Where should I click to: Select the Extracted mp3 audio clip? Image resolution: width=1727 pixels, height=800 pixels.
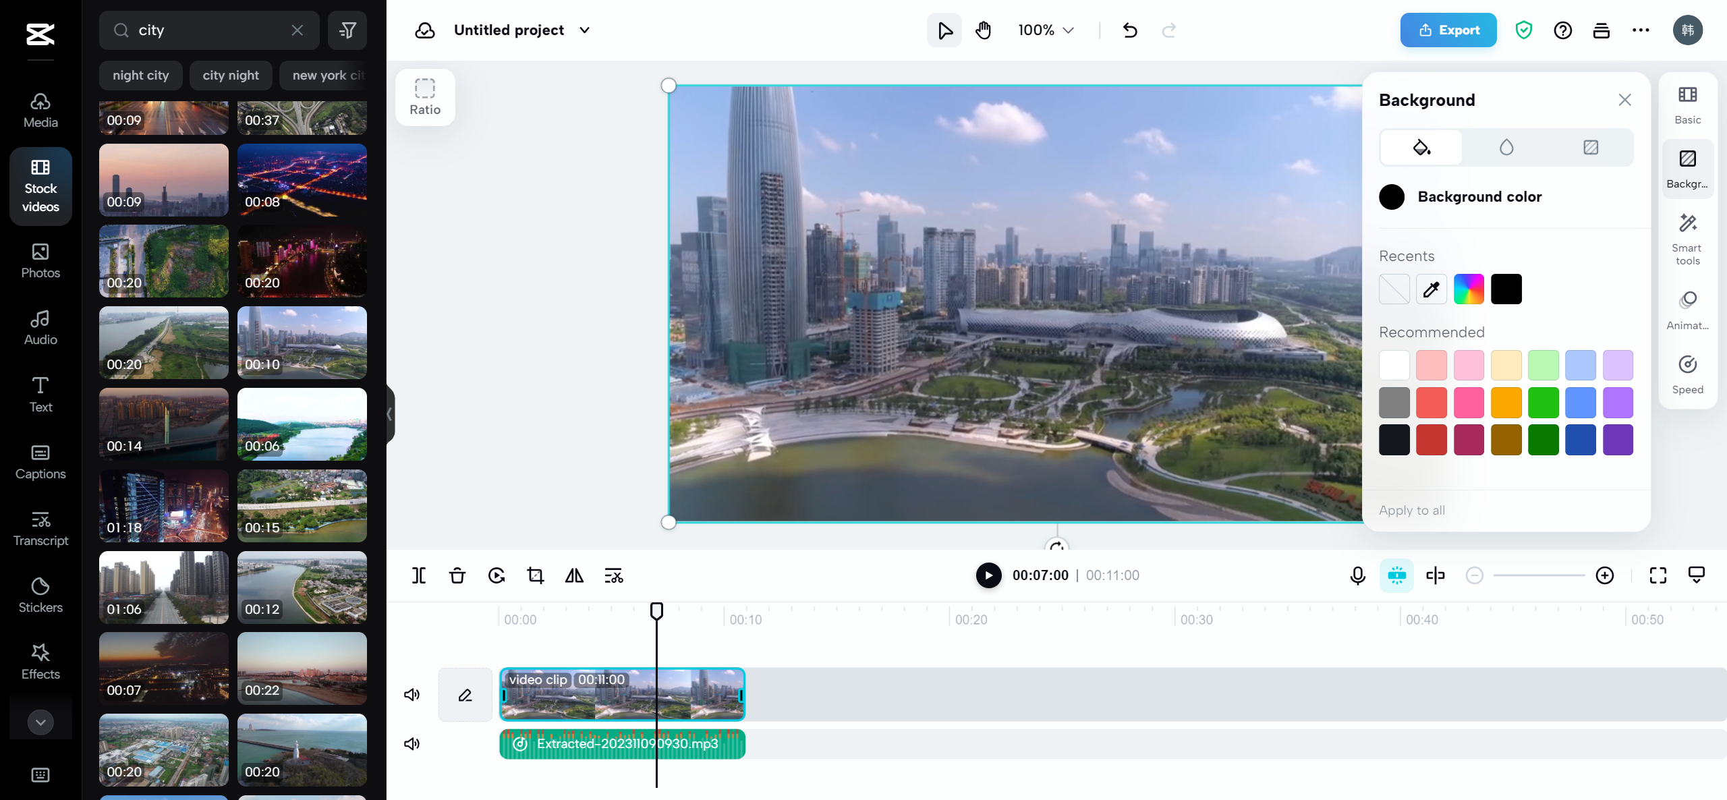point(622,744)
